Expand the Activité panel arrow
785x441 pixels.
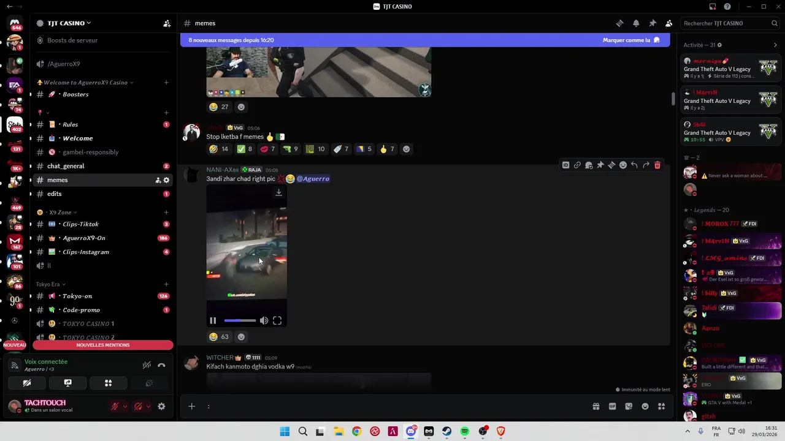click(x=775, y=45)
